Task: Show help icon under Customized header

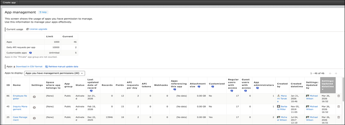Action: click(x=213, y=86)
